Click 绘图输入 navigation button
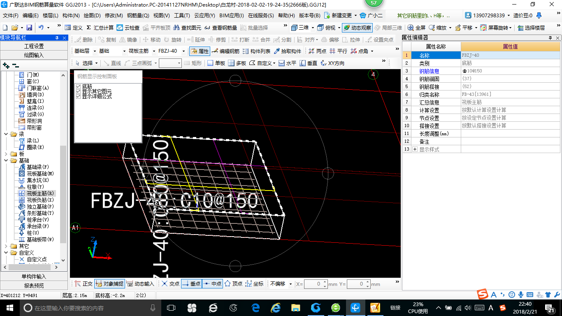 tap(34, 55)
